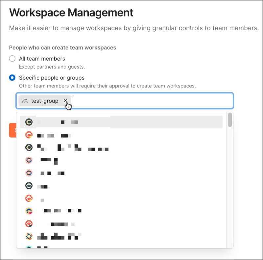Choose the "Specific people or groups" option
Image resolution: width=263 pixels, height=260 pixels.
point(12,78)
